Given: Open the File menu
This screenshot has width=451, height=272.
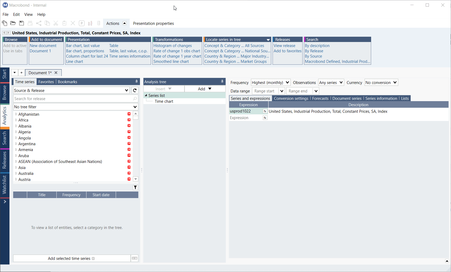Looking at the screenshot, I should [x=6, y=14].
